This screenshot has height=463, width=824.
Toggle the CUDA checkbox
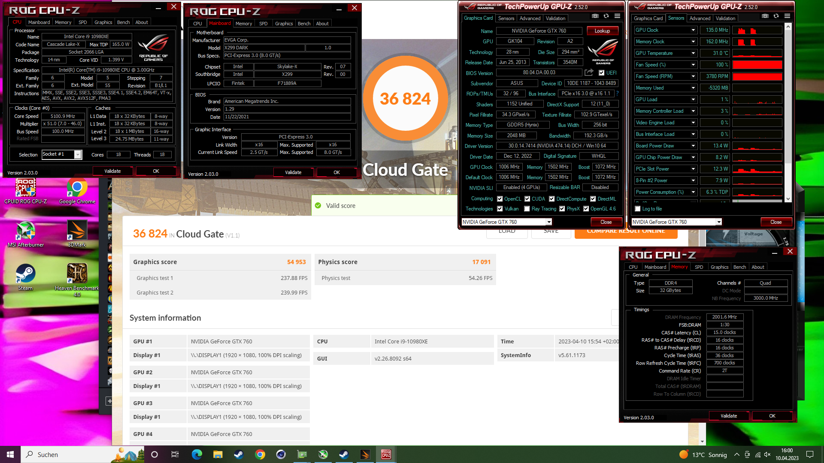point(527,199)
